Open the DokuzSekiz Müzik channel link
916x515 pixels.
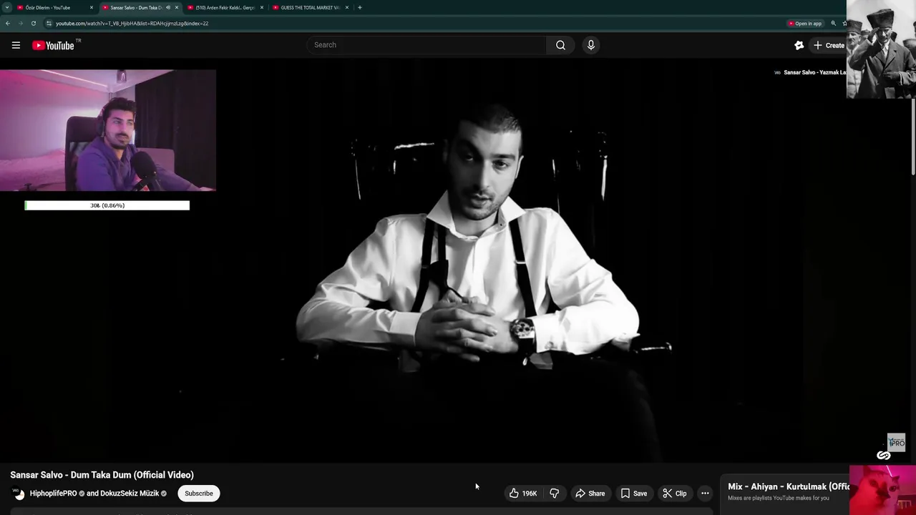pyautogui.click(x=130, y=494)
